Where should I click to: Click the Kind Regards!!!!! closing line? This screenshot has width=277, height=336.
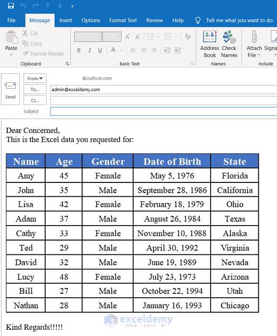(x=34, y=327)
